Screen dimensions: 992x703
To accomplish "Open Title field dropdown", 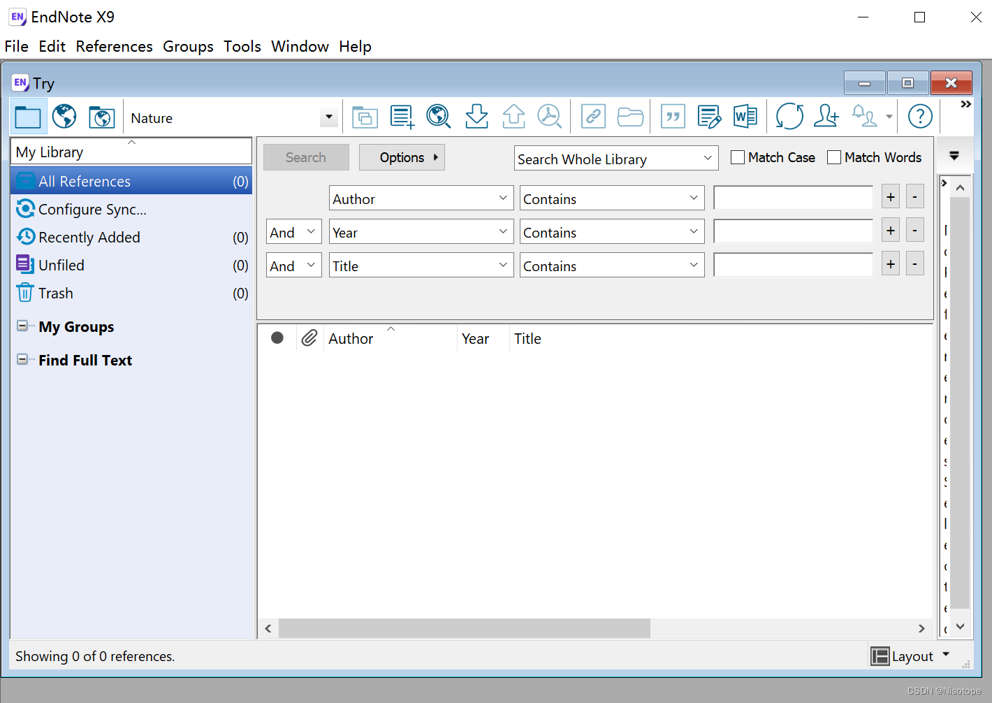I will (421, 266).
